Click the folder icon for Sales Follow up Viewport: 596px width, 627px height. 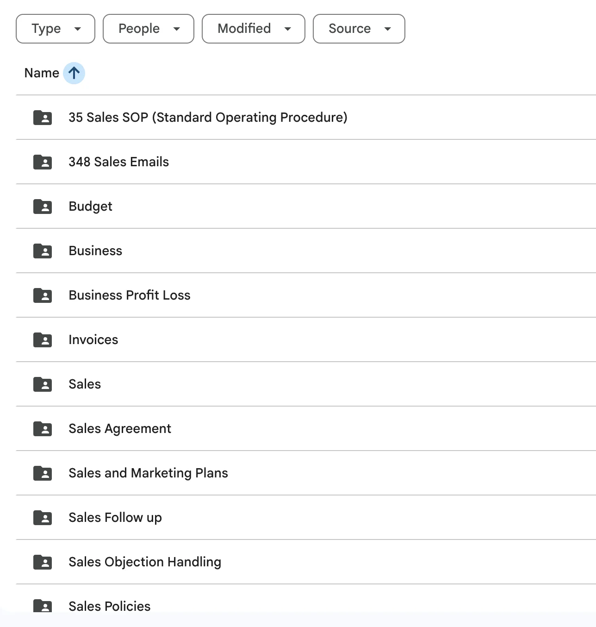[43, 518]
